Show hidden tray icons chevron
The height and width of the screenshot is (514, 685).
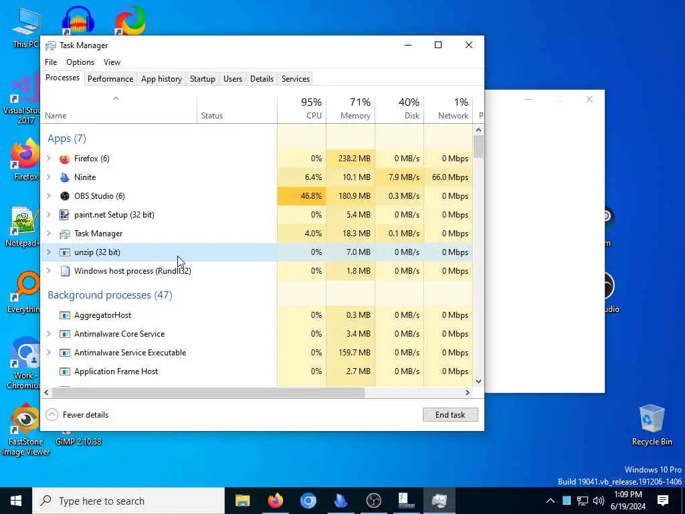tap(551, 501)
